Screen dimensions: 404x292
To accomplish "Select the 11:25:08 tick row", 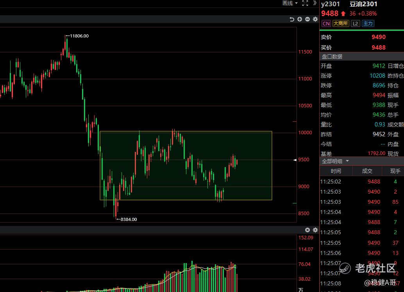I will coord(361,283).
